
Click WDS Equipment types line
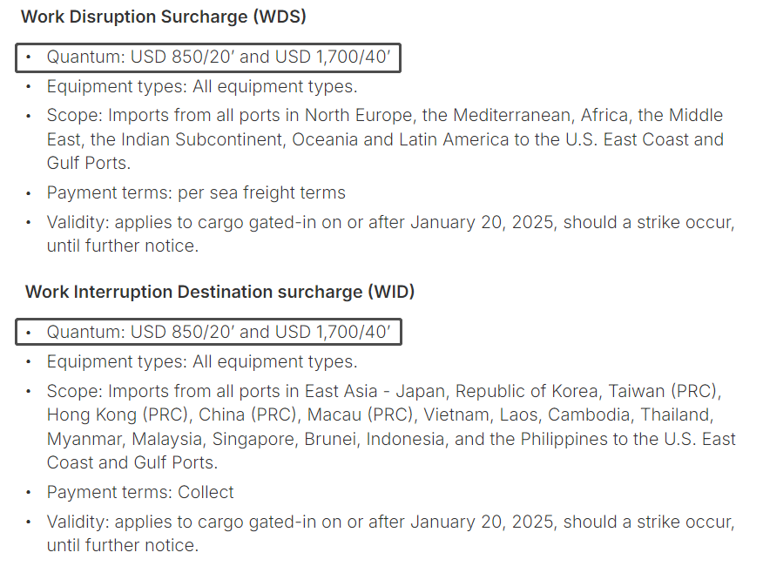click(x=202, y=86)
